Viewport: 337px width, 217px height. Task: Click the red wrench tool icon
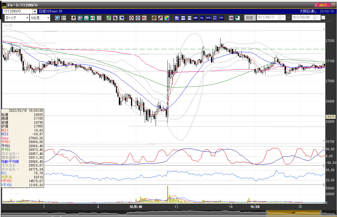(160, 18)
